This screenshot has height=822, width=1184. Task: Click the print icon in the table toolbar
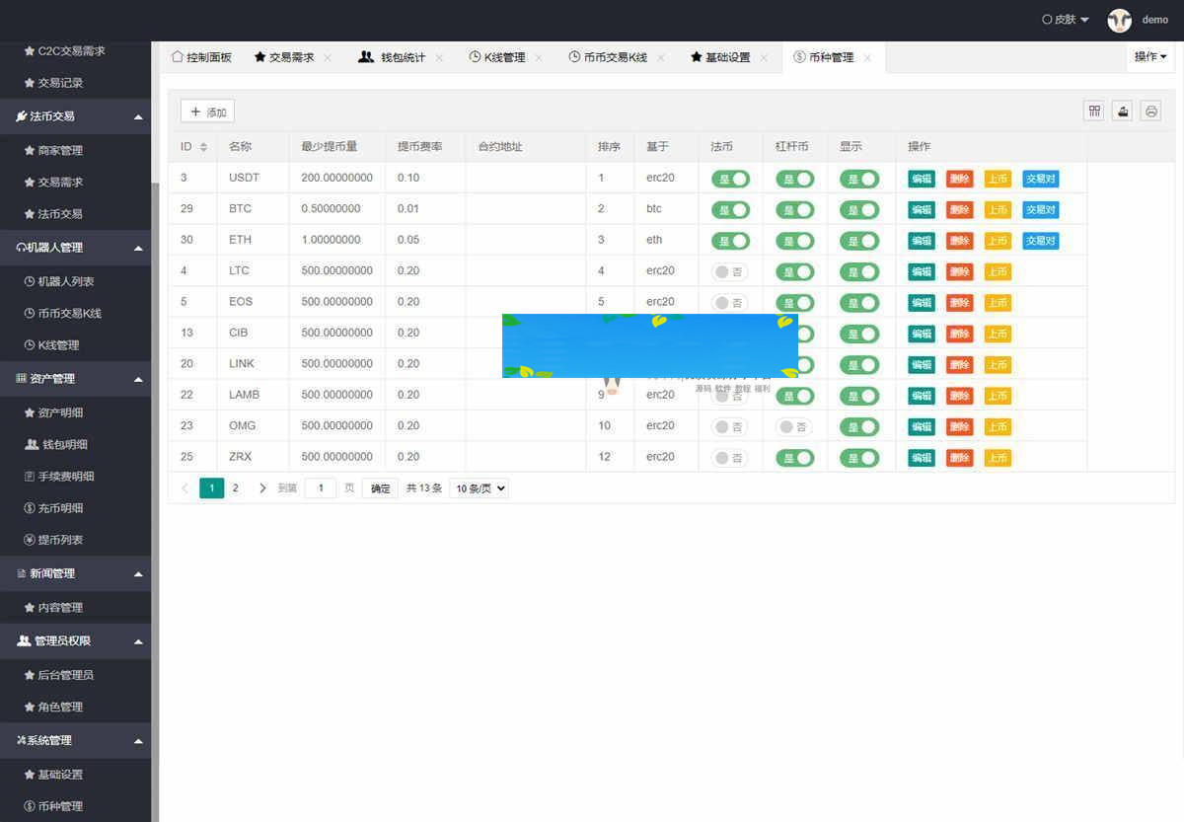pos(1149,111)
